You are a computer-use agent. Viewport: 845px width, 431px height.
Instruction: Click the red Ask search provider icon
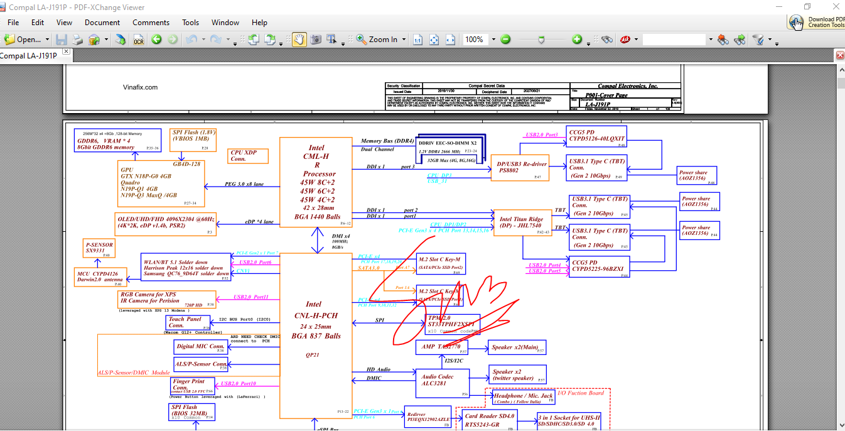pyautogui.click(x=625, y=40)
